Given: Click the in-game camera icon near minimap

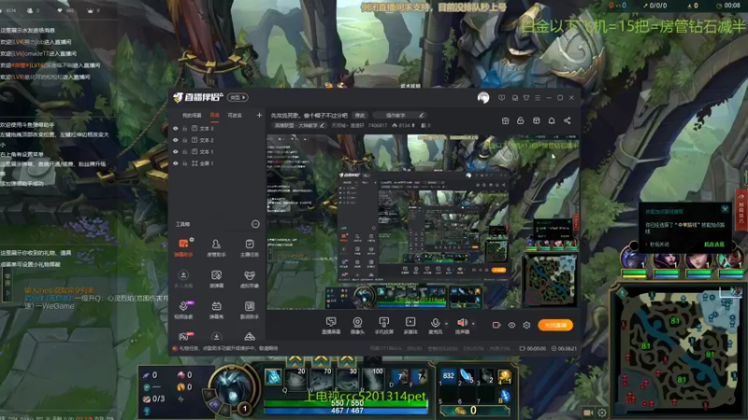Looking at the screenshot, I should tap(588, 413).
